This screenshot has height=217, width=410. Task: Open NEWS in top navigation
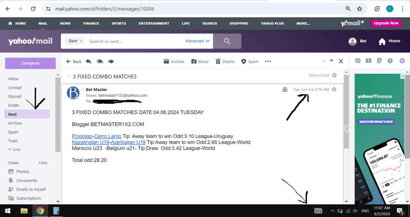pos(65,23)
